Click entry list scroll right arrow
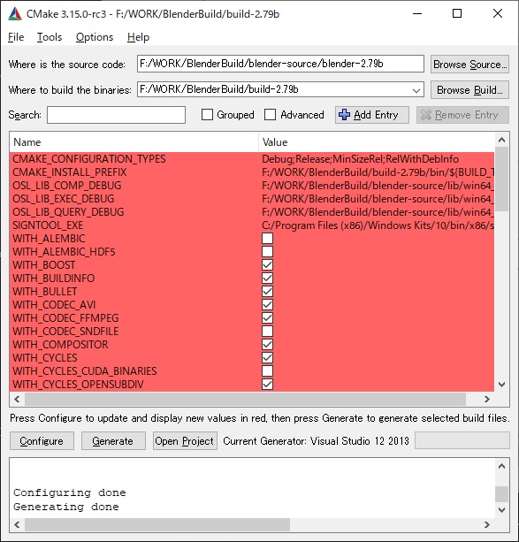The height and width of the screenshot is (542, 519). tap(487, 400)
